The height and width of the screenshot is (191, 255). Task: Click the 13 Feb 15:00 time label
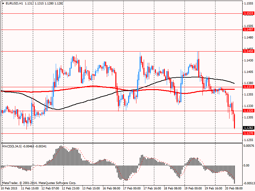[91, 188]
